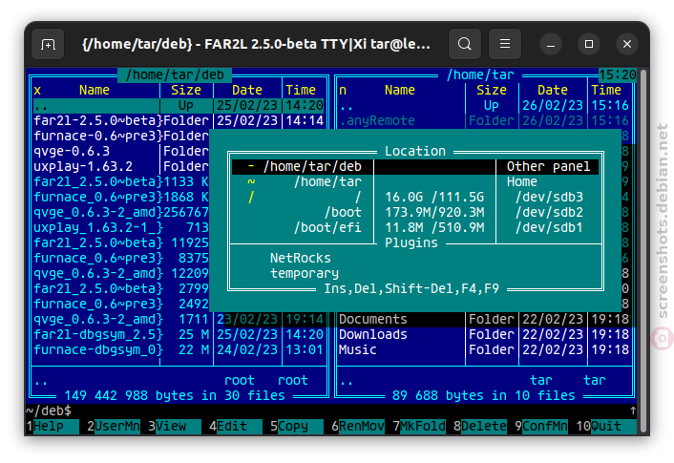The width and height of the screenshot is (674, 463).
Task: Select furnace-0.6~pre3 folder row
Action: [121, 136]
